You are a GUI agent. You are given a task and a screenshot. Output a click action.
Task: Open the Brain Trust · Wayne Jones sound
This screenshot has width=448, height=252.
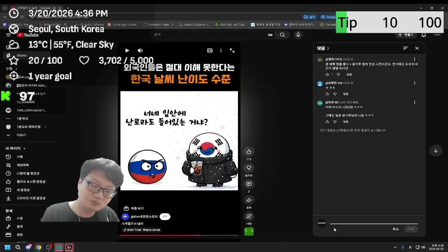[141, 230]
